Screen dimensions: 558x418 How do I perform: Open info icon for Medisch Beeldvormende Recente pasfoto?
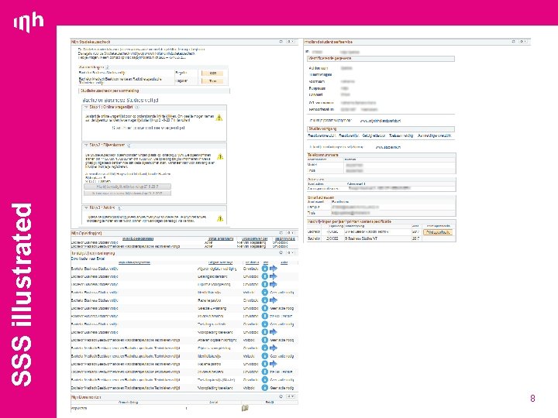coord(265,364)
